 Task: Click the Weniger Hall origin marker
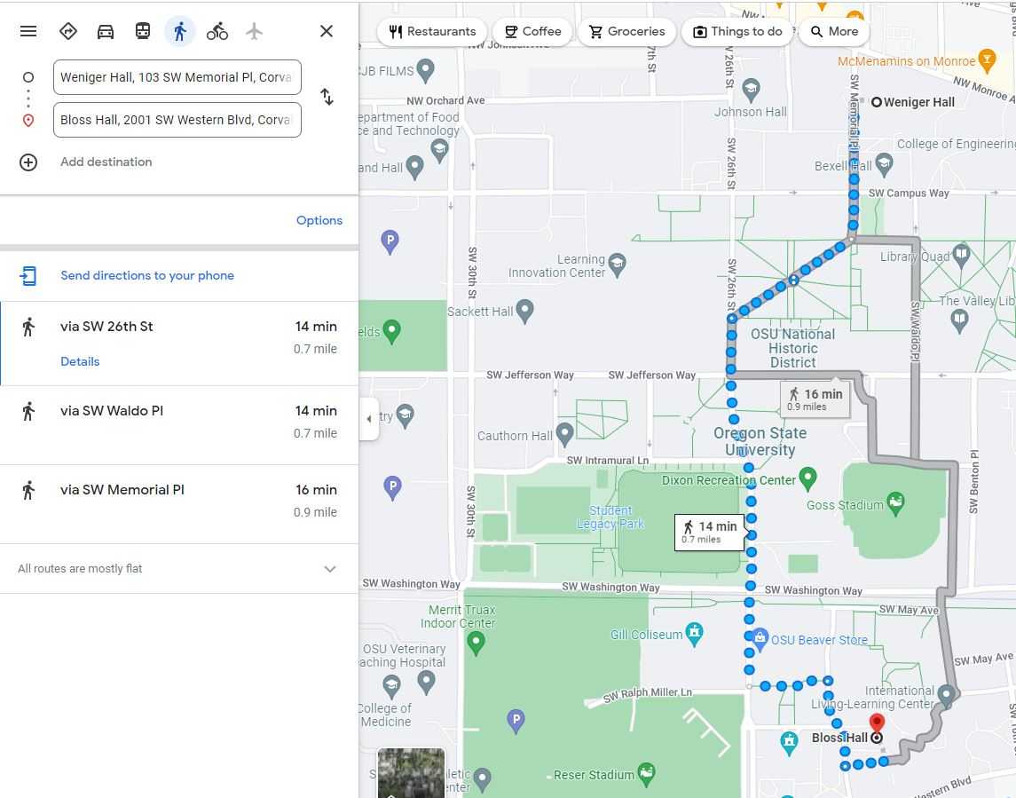[x=876, y=102]
